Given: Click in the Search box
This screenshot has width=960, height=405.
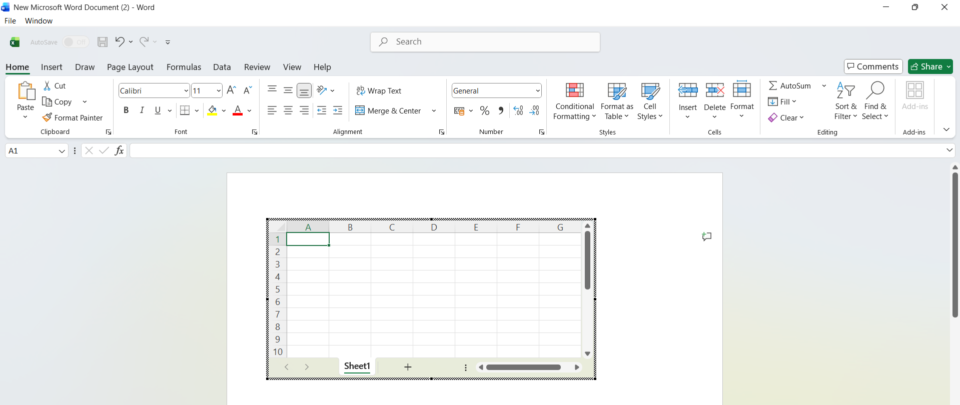Looking at the screenshot, I should (x=485, y=42).
